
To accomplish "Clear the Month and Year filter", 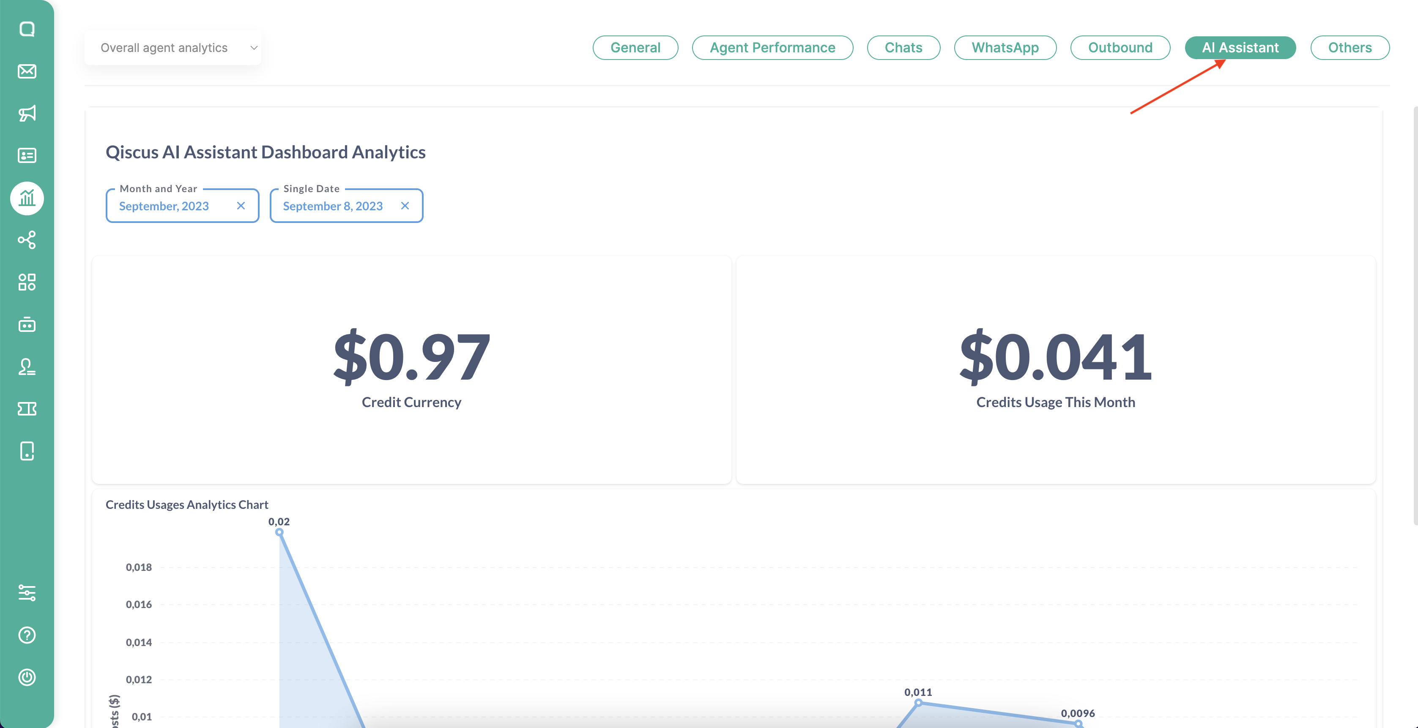I will pos(241,206).
